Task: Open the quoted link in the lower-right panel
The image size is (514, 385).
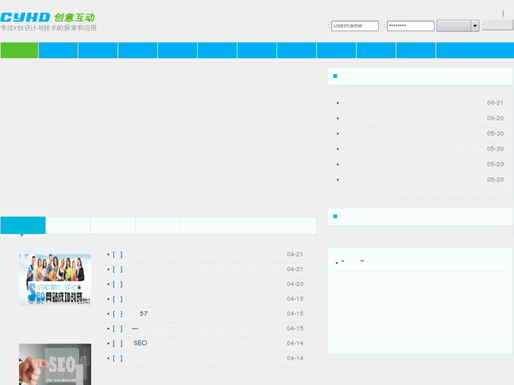Action: click(x=352, y=262)
